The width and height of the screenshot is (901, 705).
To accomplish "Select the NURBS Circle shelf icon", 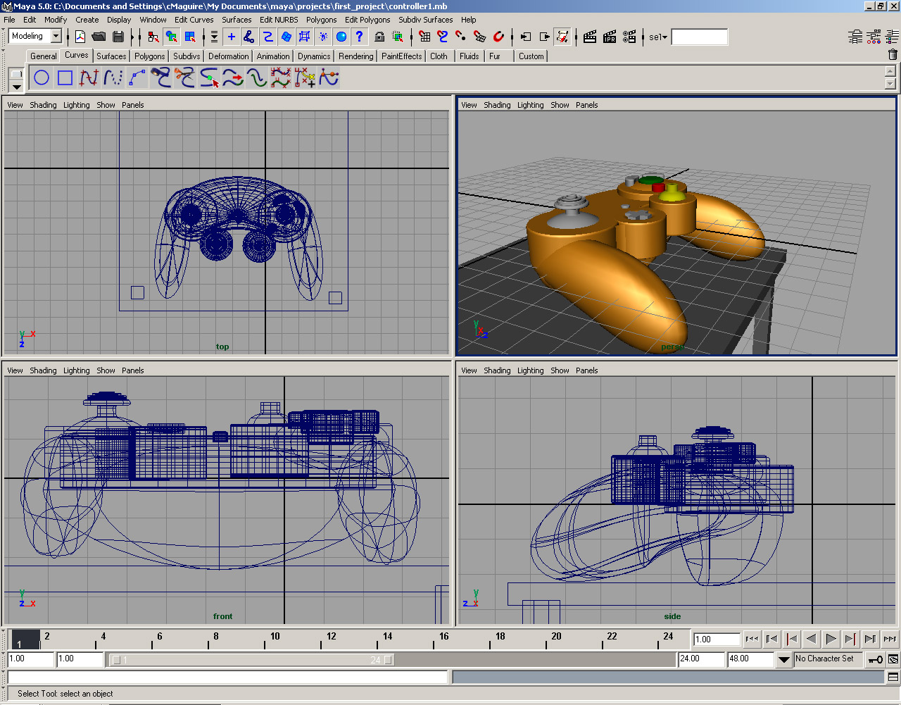I will (42, 77).
